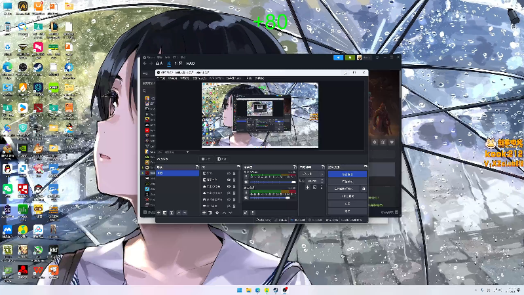Open File Explorer from taskbar
Viewport: 524px width, 295px height.
[x=249, y=290]
